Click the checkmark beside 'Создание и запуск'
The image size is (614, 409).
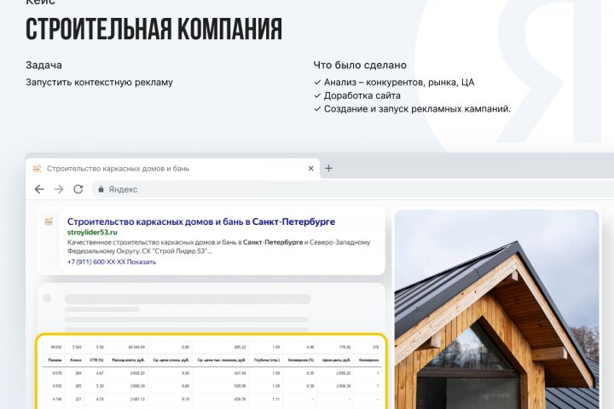317,109
